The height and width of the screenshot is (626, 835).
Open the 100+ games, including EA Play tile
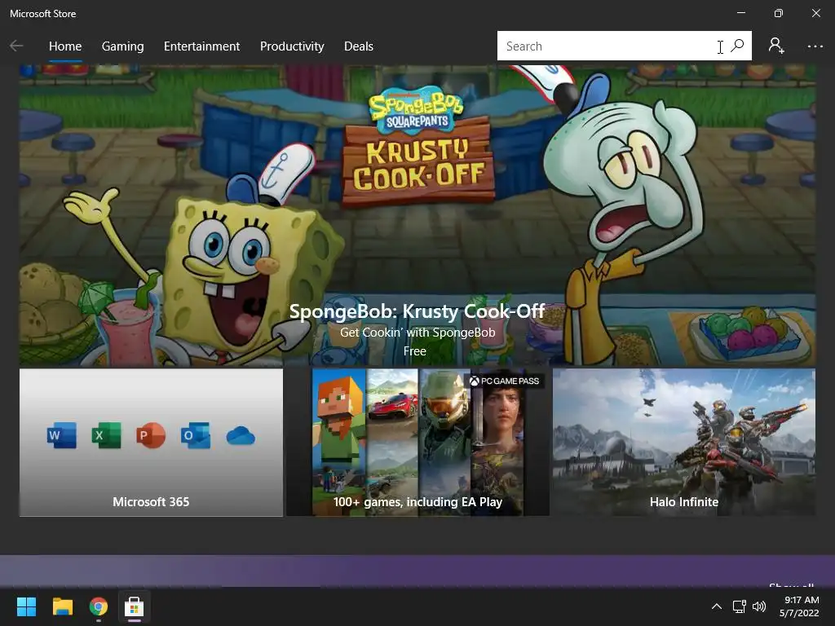[x=417, y=443]
